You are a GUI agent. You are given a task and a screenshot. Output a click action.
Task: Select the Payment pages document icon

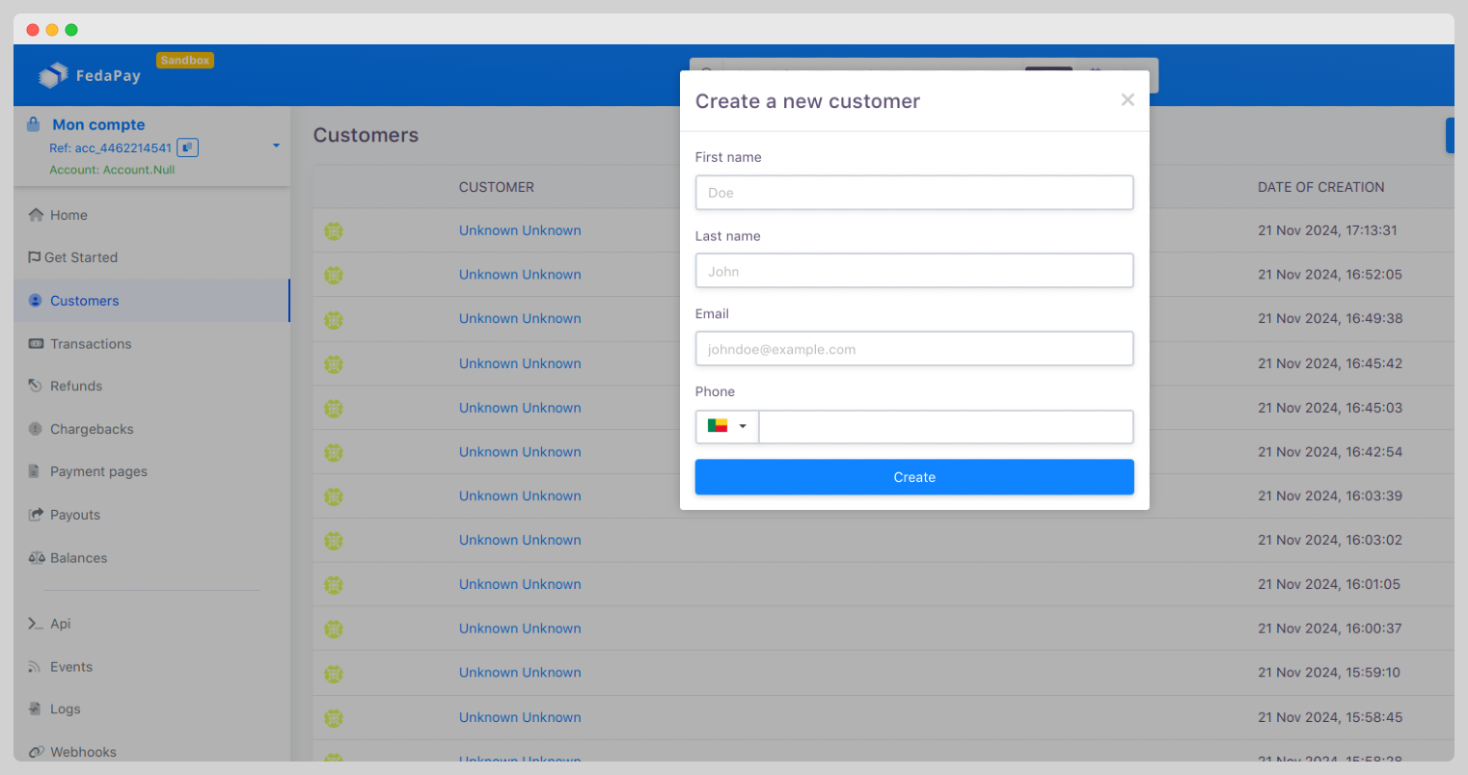pyautogui.click(x=34, y=471)
